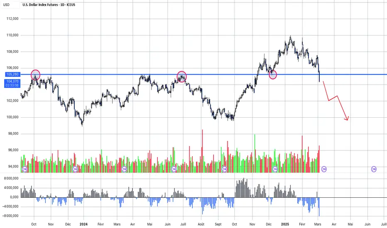Click the −4000,000 indicator scale label
387x228 pixels.
[x=10, y=206]
